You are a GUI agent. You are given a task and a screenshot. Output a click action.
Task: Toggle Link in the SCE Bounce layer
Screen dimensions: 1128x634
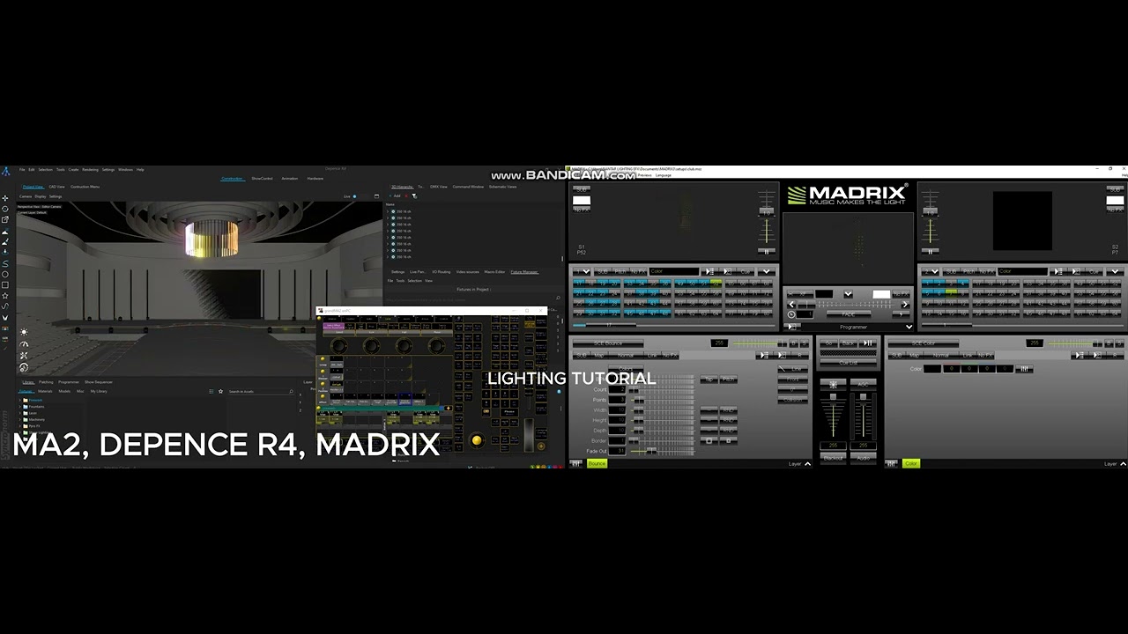[x=652, y=355]
